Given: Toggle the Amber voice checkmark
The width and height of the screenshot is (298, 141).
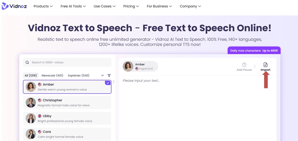Looking at the screenshot, I should click(108, 83).
